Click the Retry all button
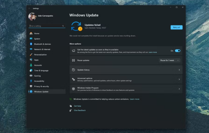209x133 pixels. 177,27
